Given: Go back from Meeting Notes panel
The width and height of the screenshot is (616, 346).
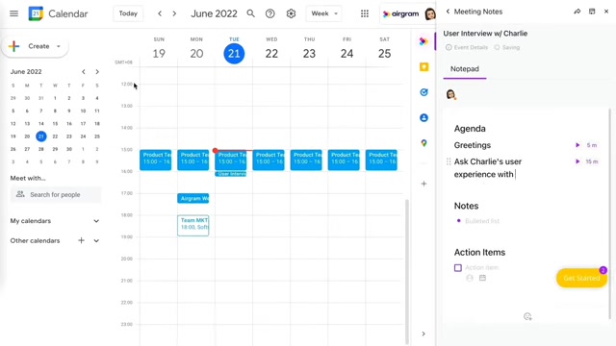Looking at the screenshot, I should coord(448,12).
